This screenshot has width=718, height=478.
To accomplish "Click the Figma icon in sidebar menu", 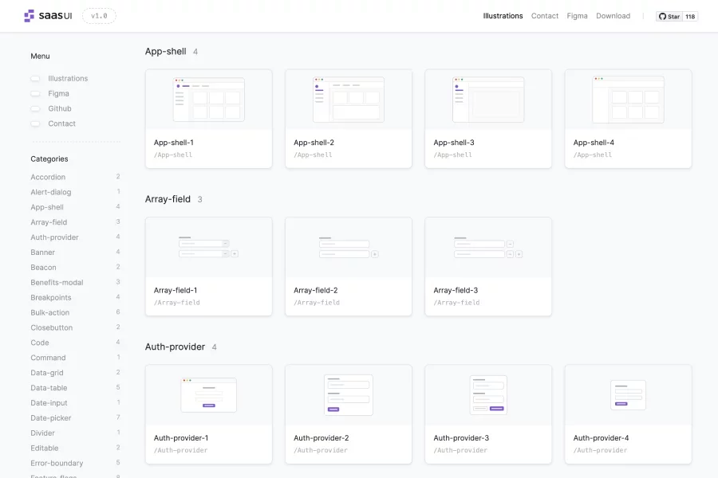I will click(35, 94).
